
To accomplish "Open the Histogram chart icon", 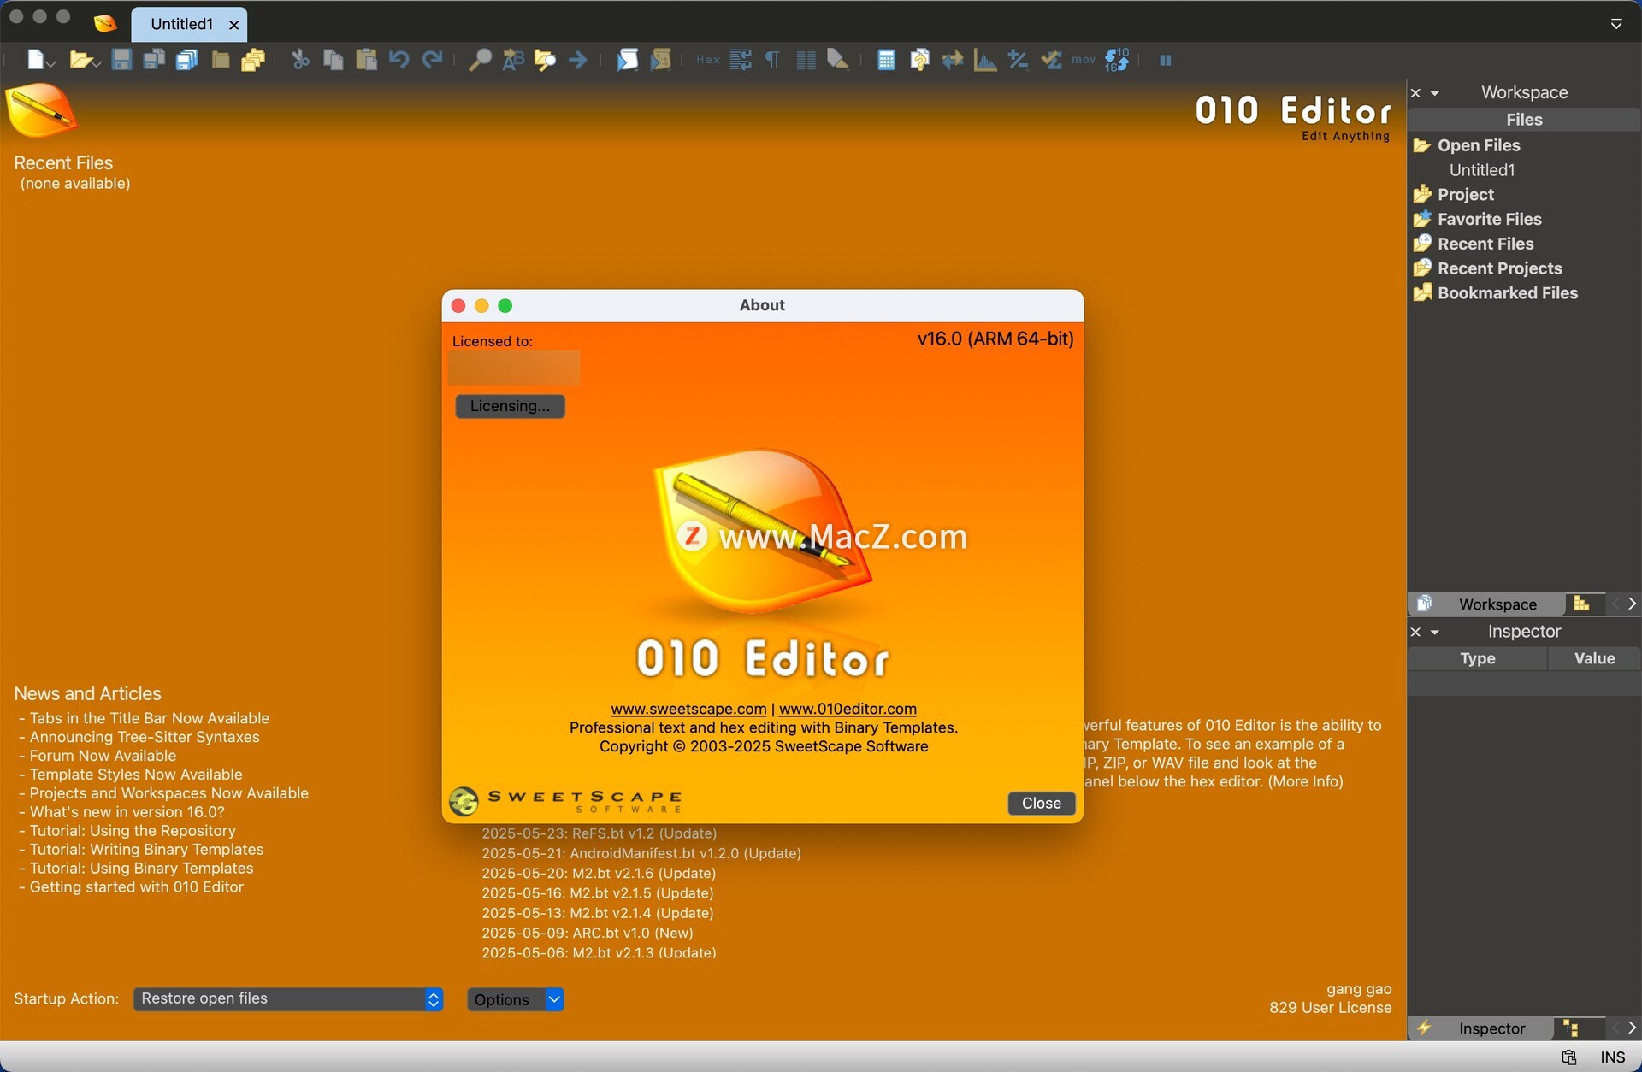I will pos(985,60).
